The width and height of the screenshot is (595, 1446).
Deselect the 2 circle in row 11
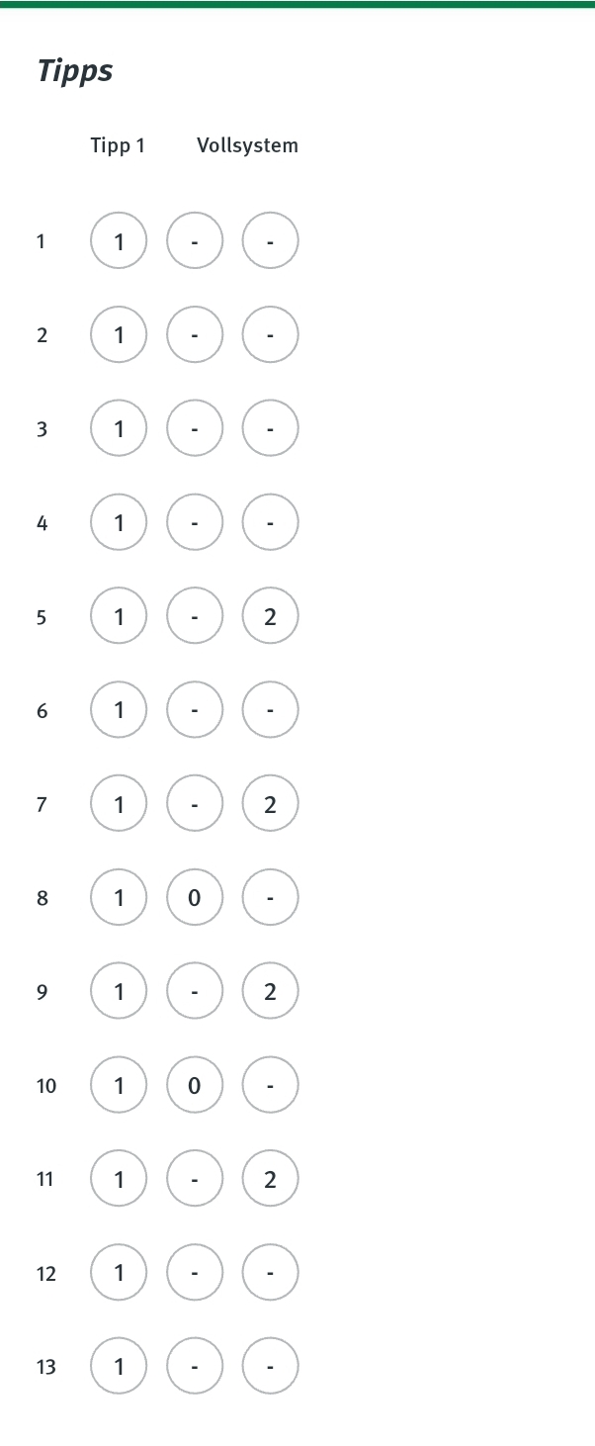pos(270,1178)
